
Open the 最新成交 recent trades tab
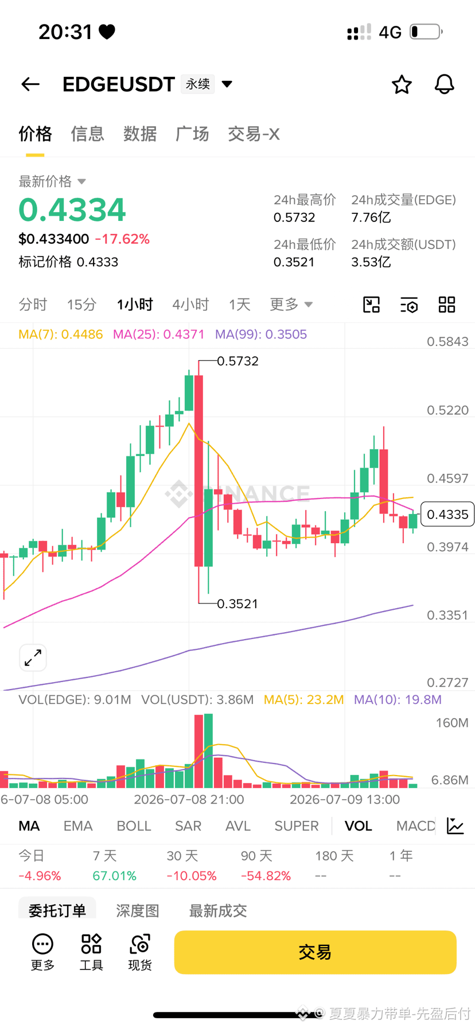[218, 911]
